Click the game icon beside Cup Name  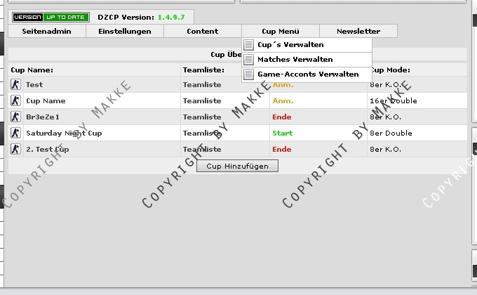coord(15,101)
